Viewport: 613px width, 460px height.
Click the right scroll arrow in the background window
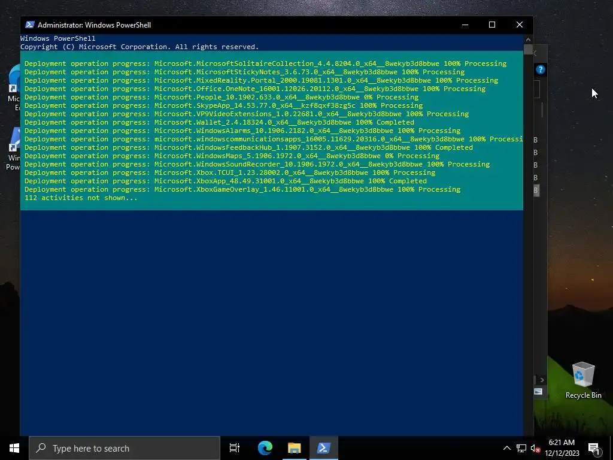pos(542,380)
